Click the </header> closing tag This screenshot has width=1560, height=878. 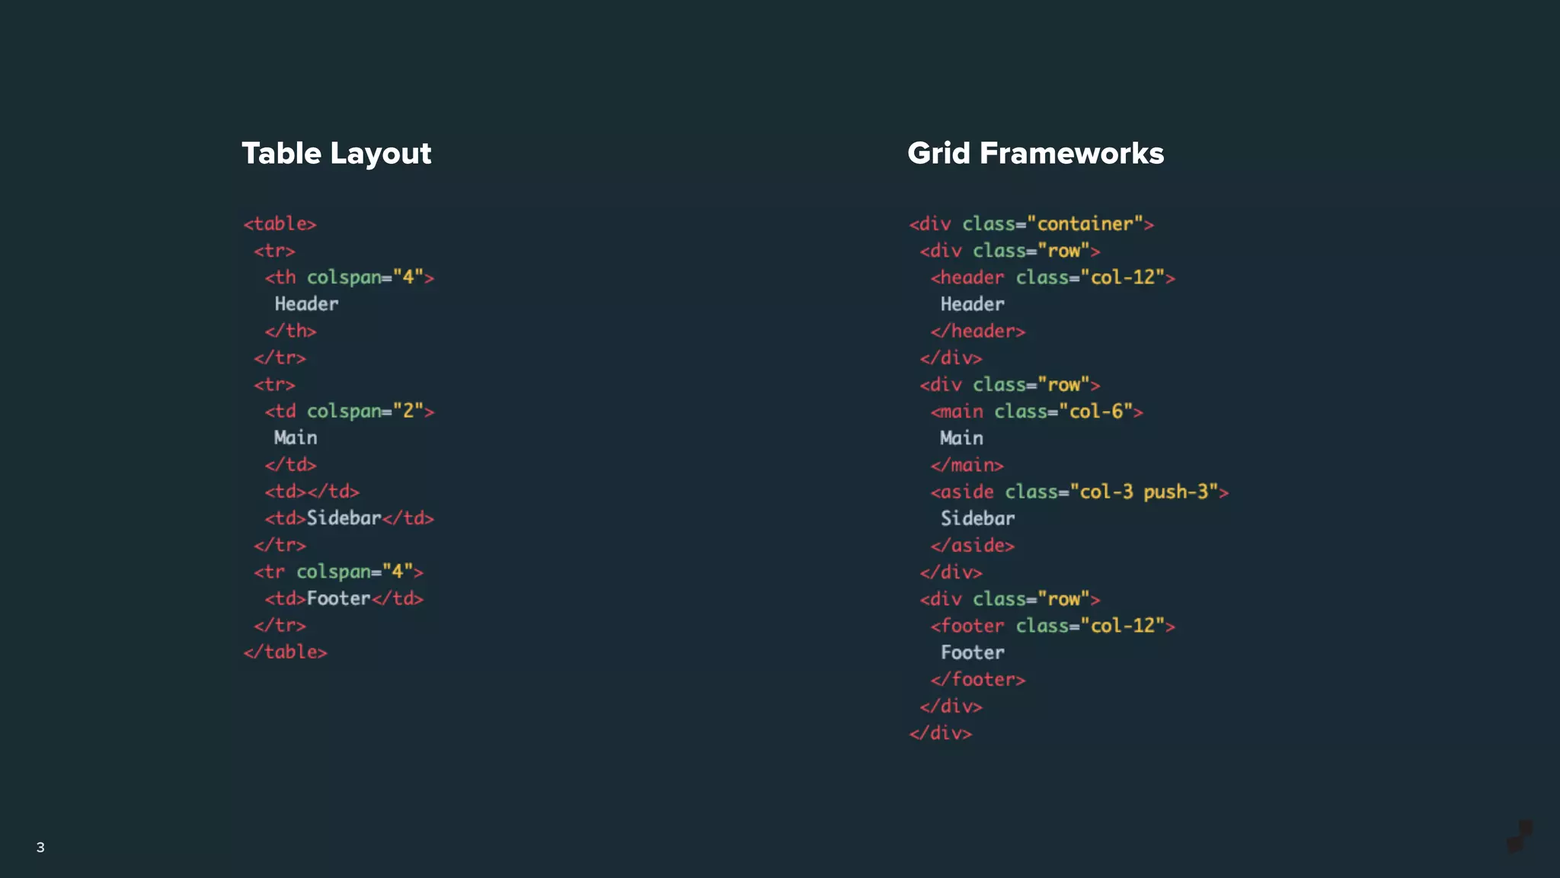[978, 332]
